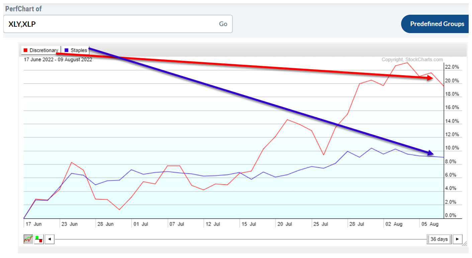The width and height of the screenshot is (472, 258).
Task: Click the 15 Jul date label
Action: click(x=249, y=224)
